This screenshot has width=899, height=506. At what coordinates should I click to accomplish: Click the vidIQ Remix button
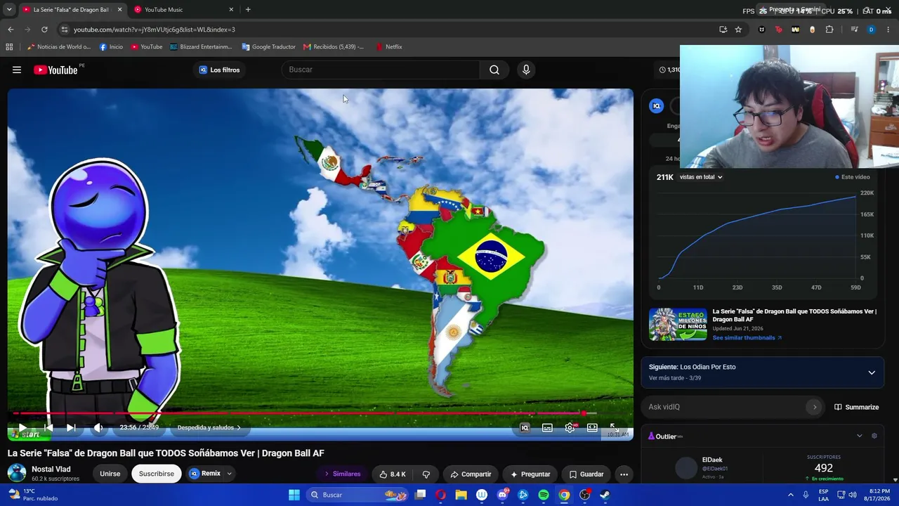click(x=204, y=474)
